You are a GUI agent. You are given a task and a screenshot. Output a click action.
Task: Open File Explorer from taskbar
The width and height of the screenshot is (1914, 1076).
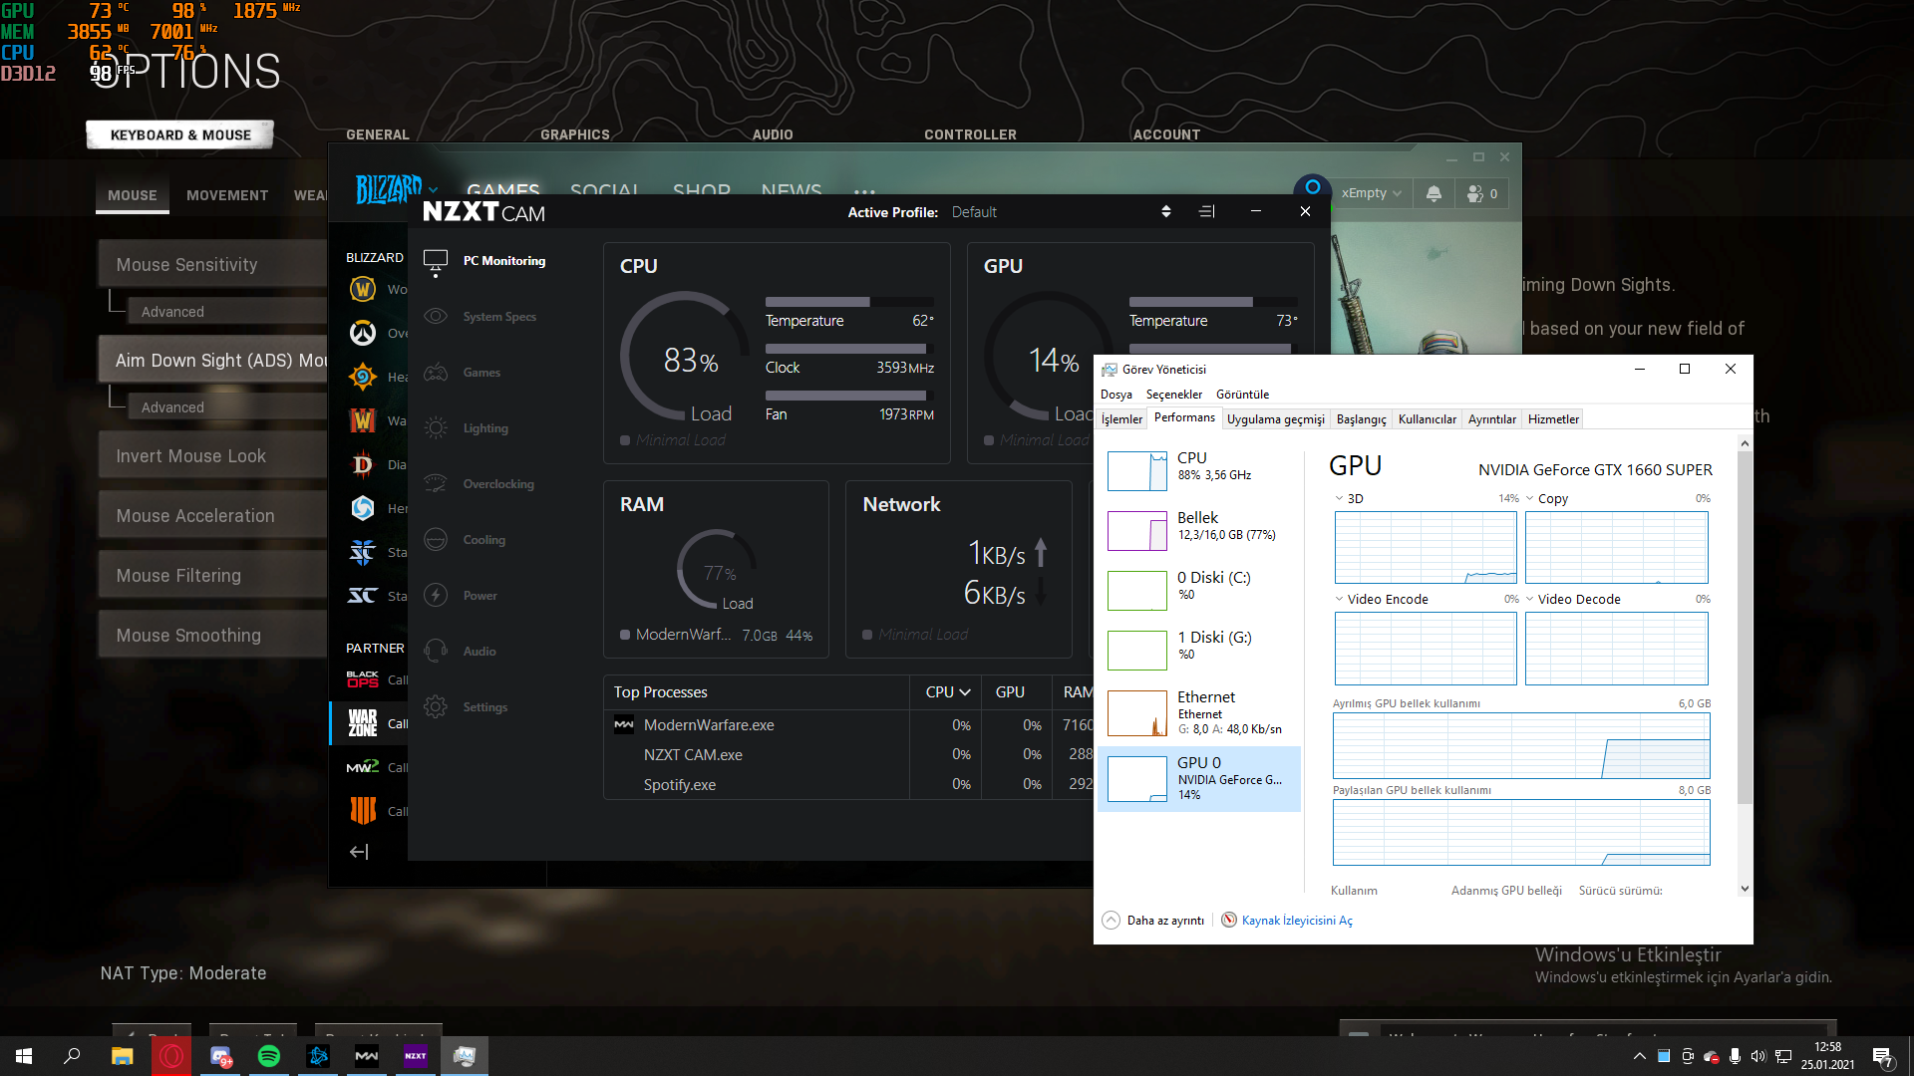(x=123, y=1056)
